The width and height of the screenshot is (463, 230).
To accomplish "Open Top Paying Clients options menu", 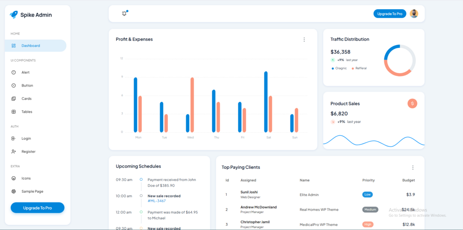I will coord(413,167).
